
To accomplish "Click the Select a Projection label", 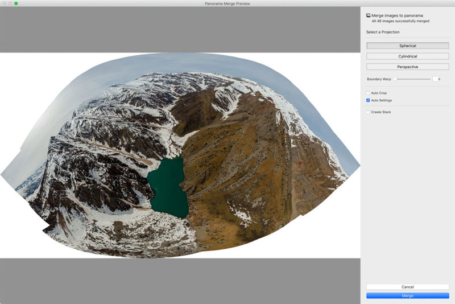I will pos(383,32).
